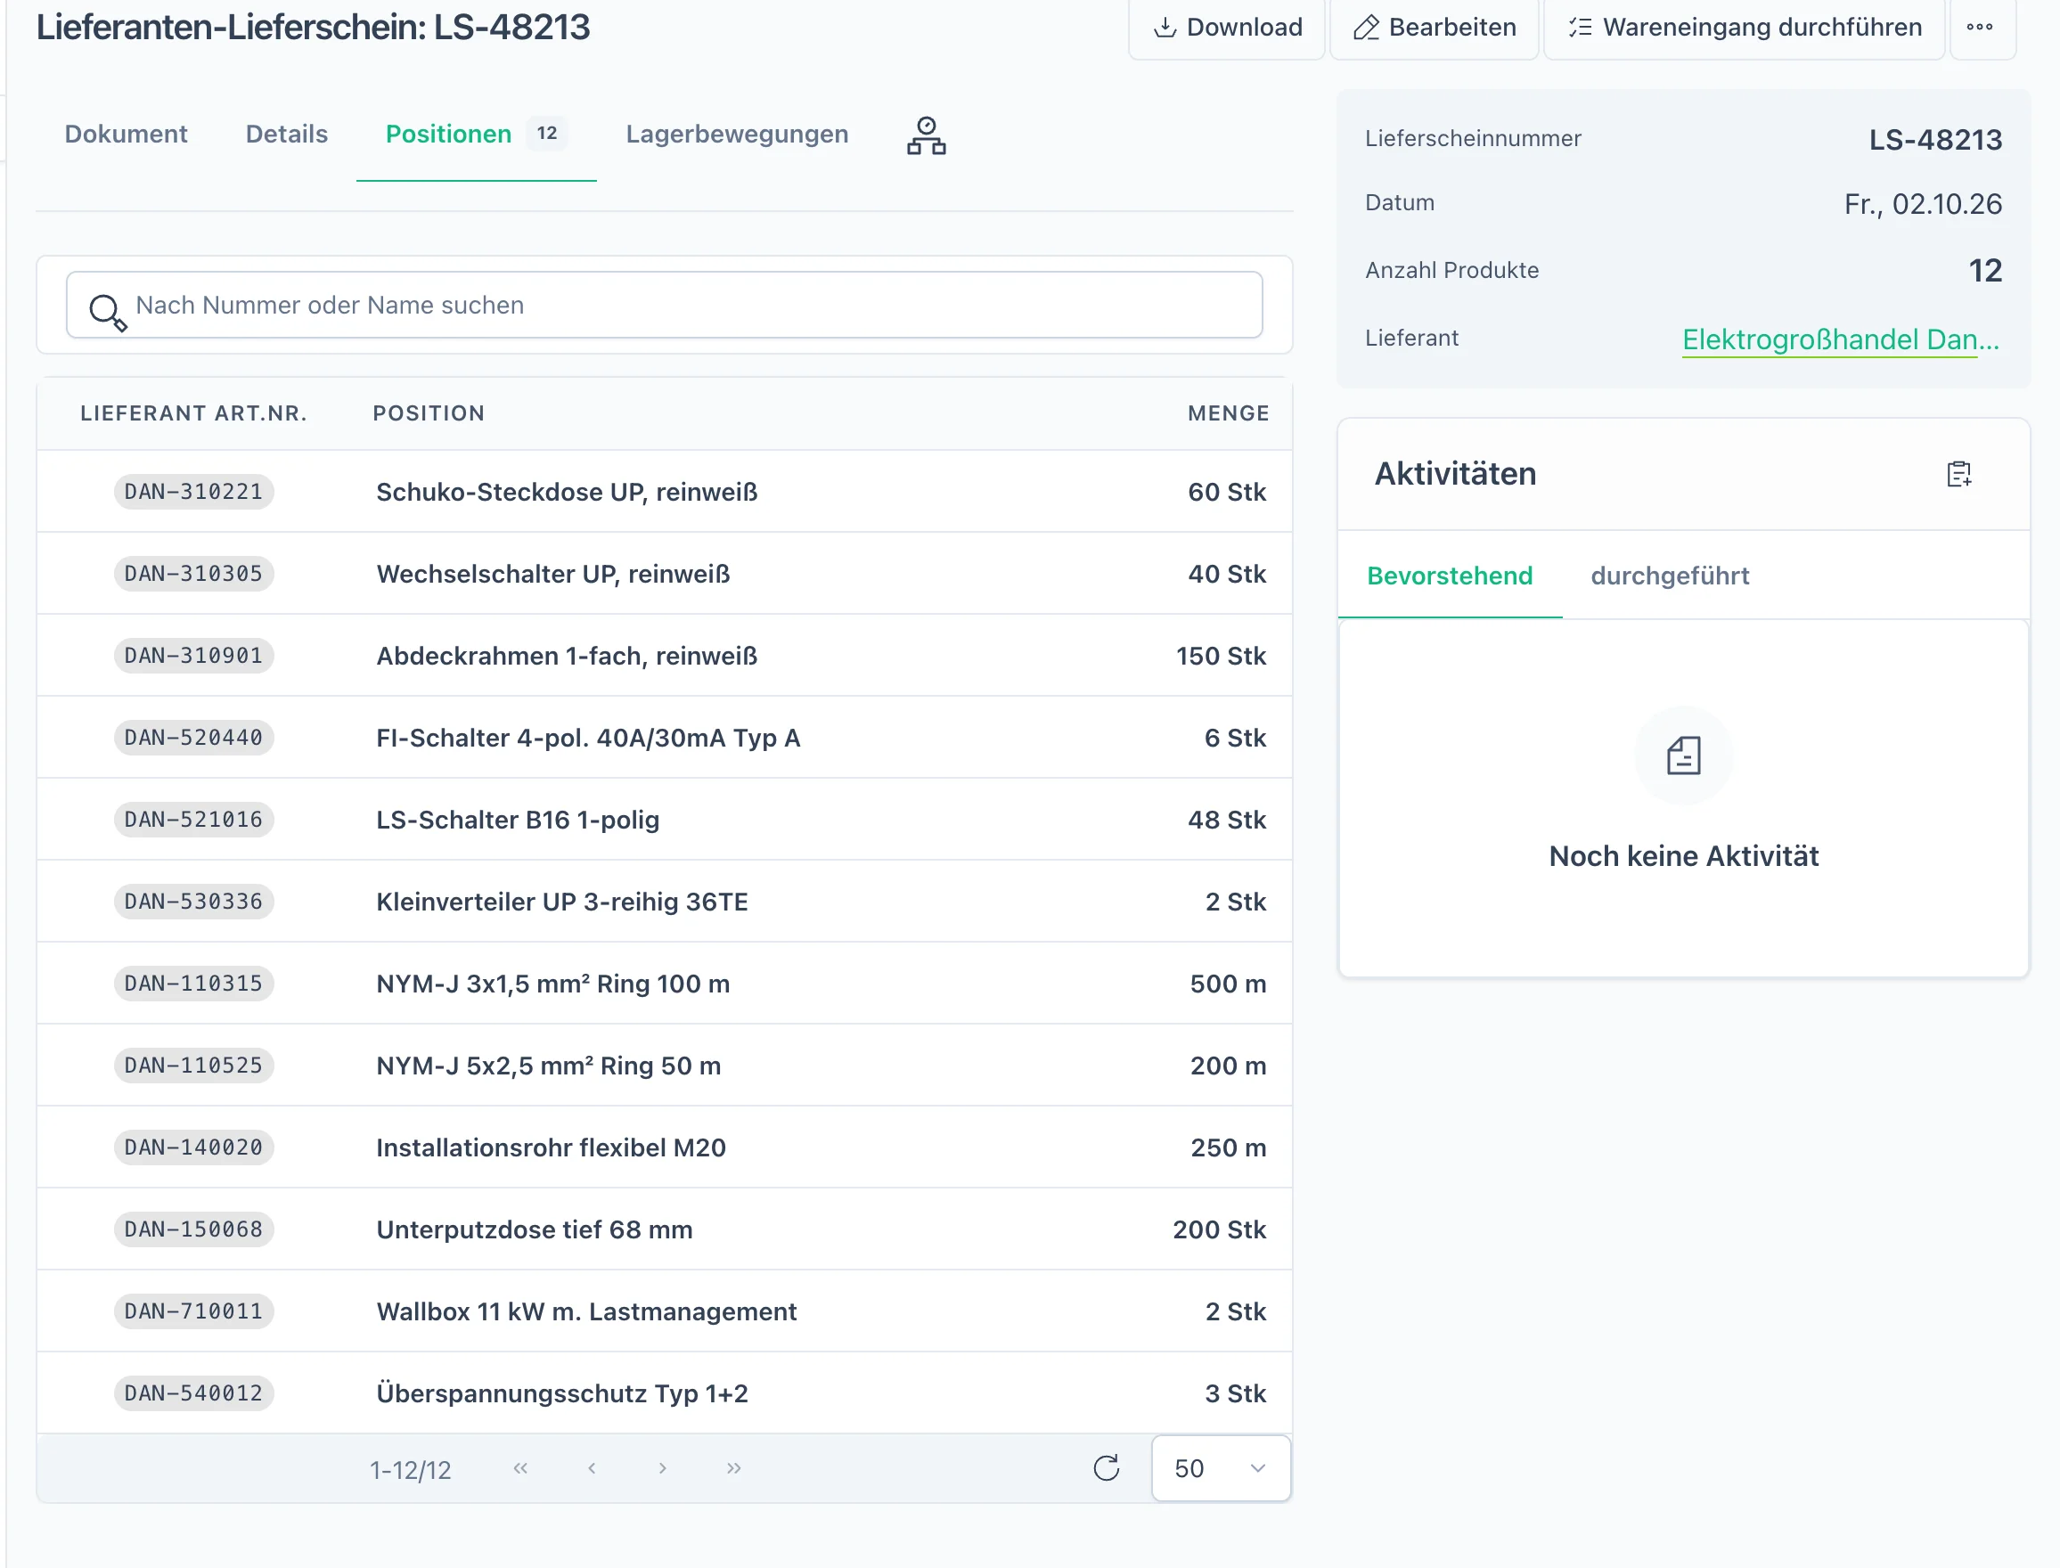Click the Schuko-Steckdose UP, reinweiß position
This screenshot has height=1568, width=2060.
coord(567,492)
